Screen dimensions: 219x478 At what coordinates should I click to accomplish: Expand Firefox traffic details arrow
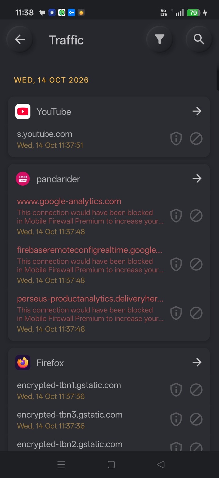[x=197, y=363]
